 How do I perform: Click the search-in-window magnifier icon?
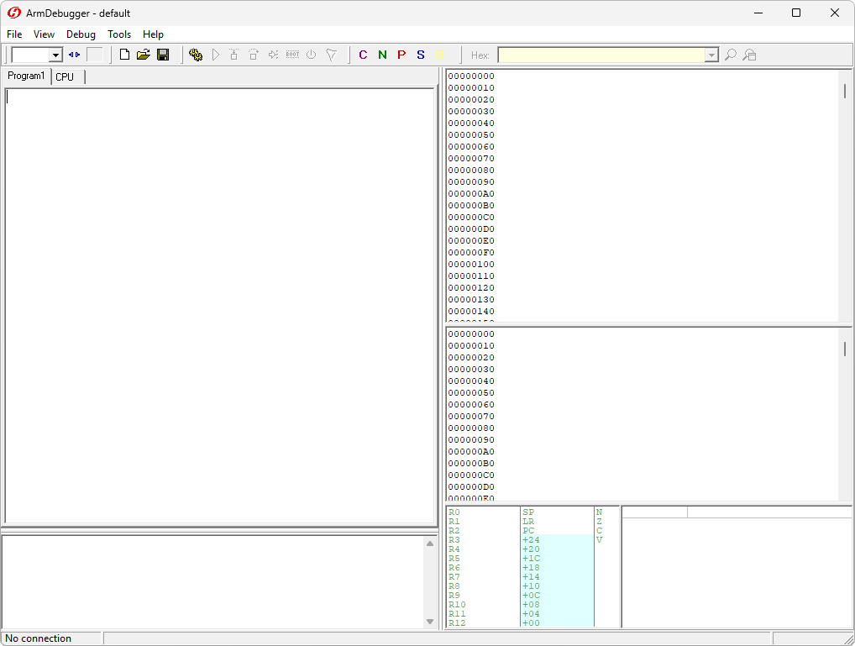[x=750, y=55]
